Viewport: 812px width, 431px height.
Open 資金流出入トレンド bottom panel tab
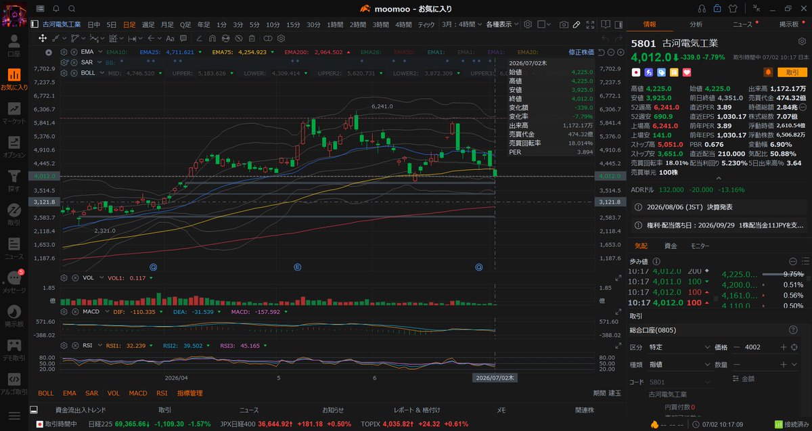[81, 410]
